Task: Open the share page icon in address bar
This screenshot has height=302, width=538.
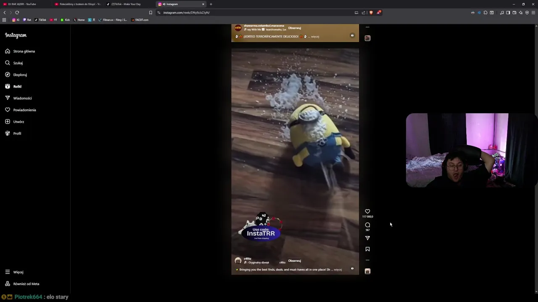Action: 363,13
